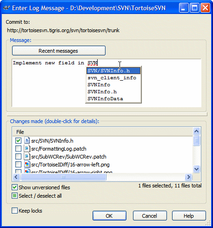The height and width of the screenshot is (228, 213).
Task: Click the files selected status text
Action: point(170,186)
